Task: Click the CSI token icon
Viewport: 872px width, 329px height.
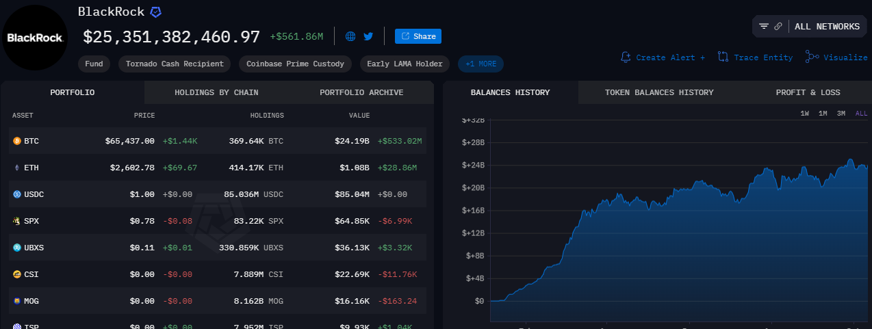Action: click(17, 274)
